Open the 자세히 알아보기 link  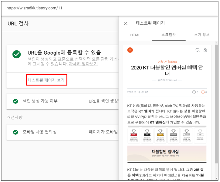click(83, 64)
